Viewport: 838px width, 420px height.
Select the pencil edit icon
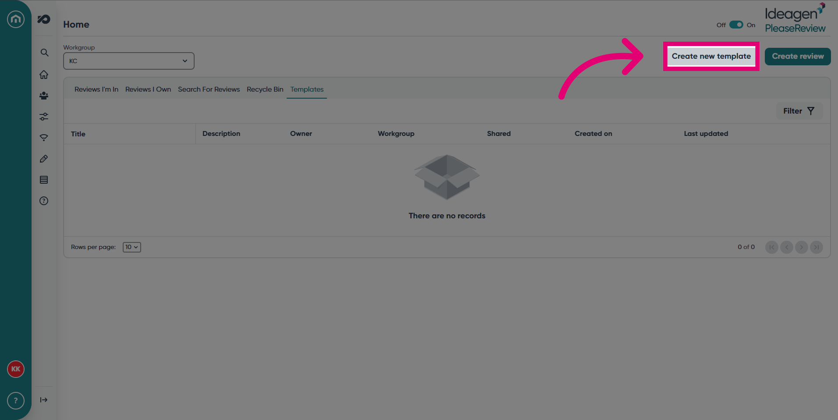point(44,159)
